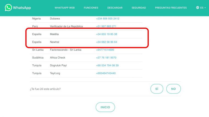Select Turquía in the Dogruluk Payi row
This screenshot has width=209, height=117.
pos(37,65)
